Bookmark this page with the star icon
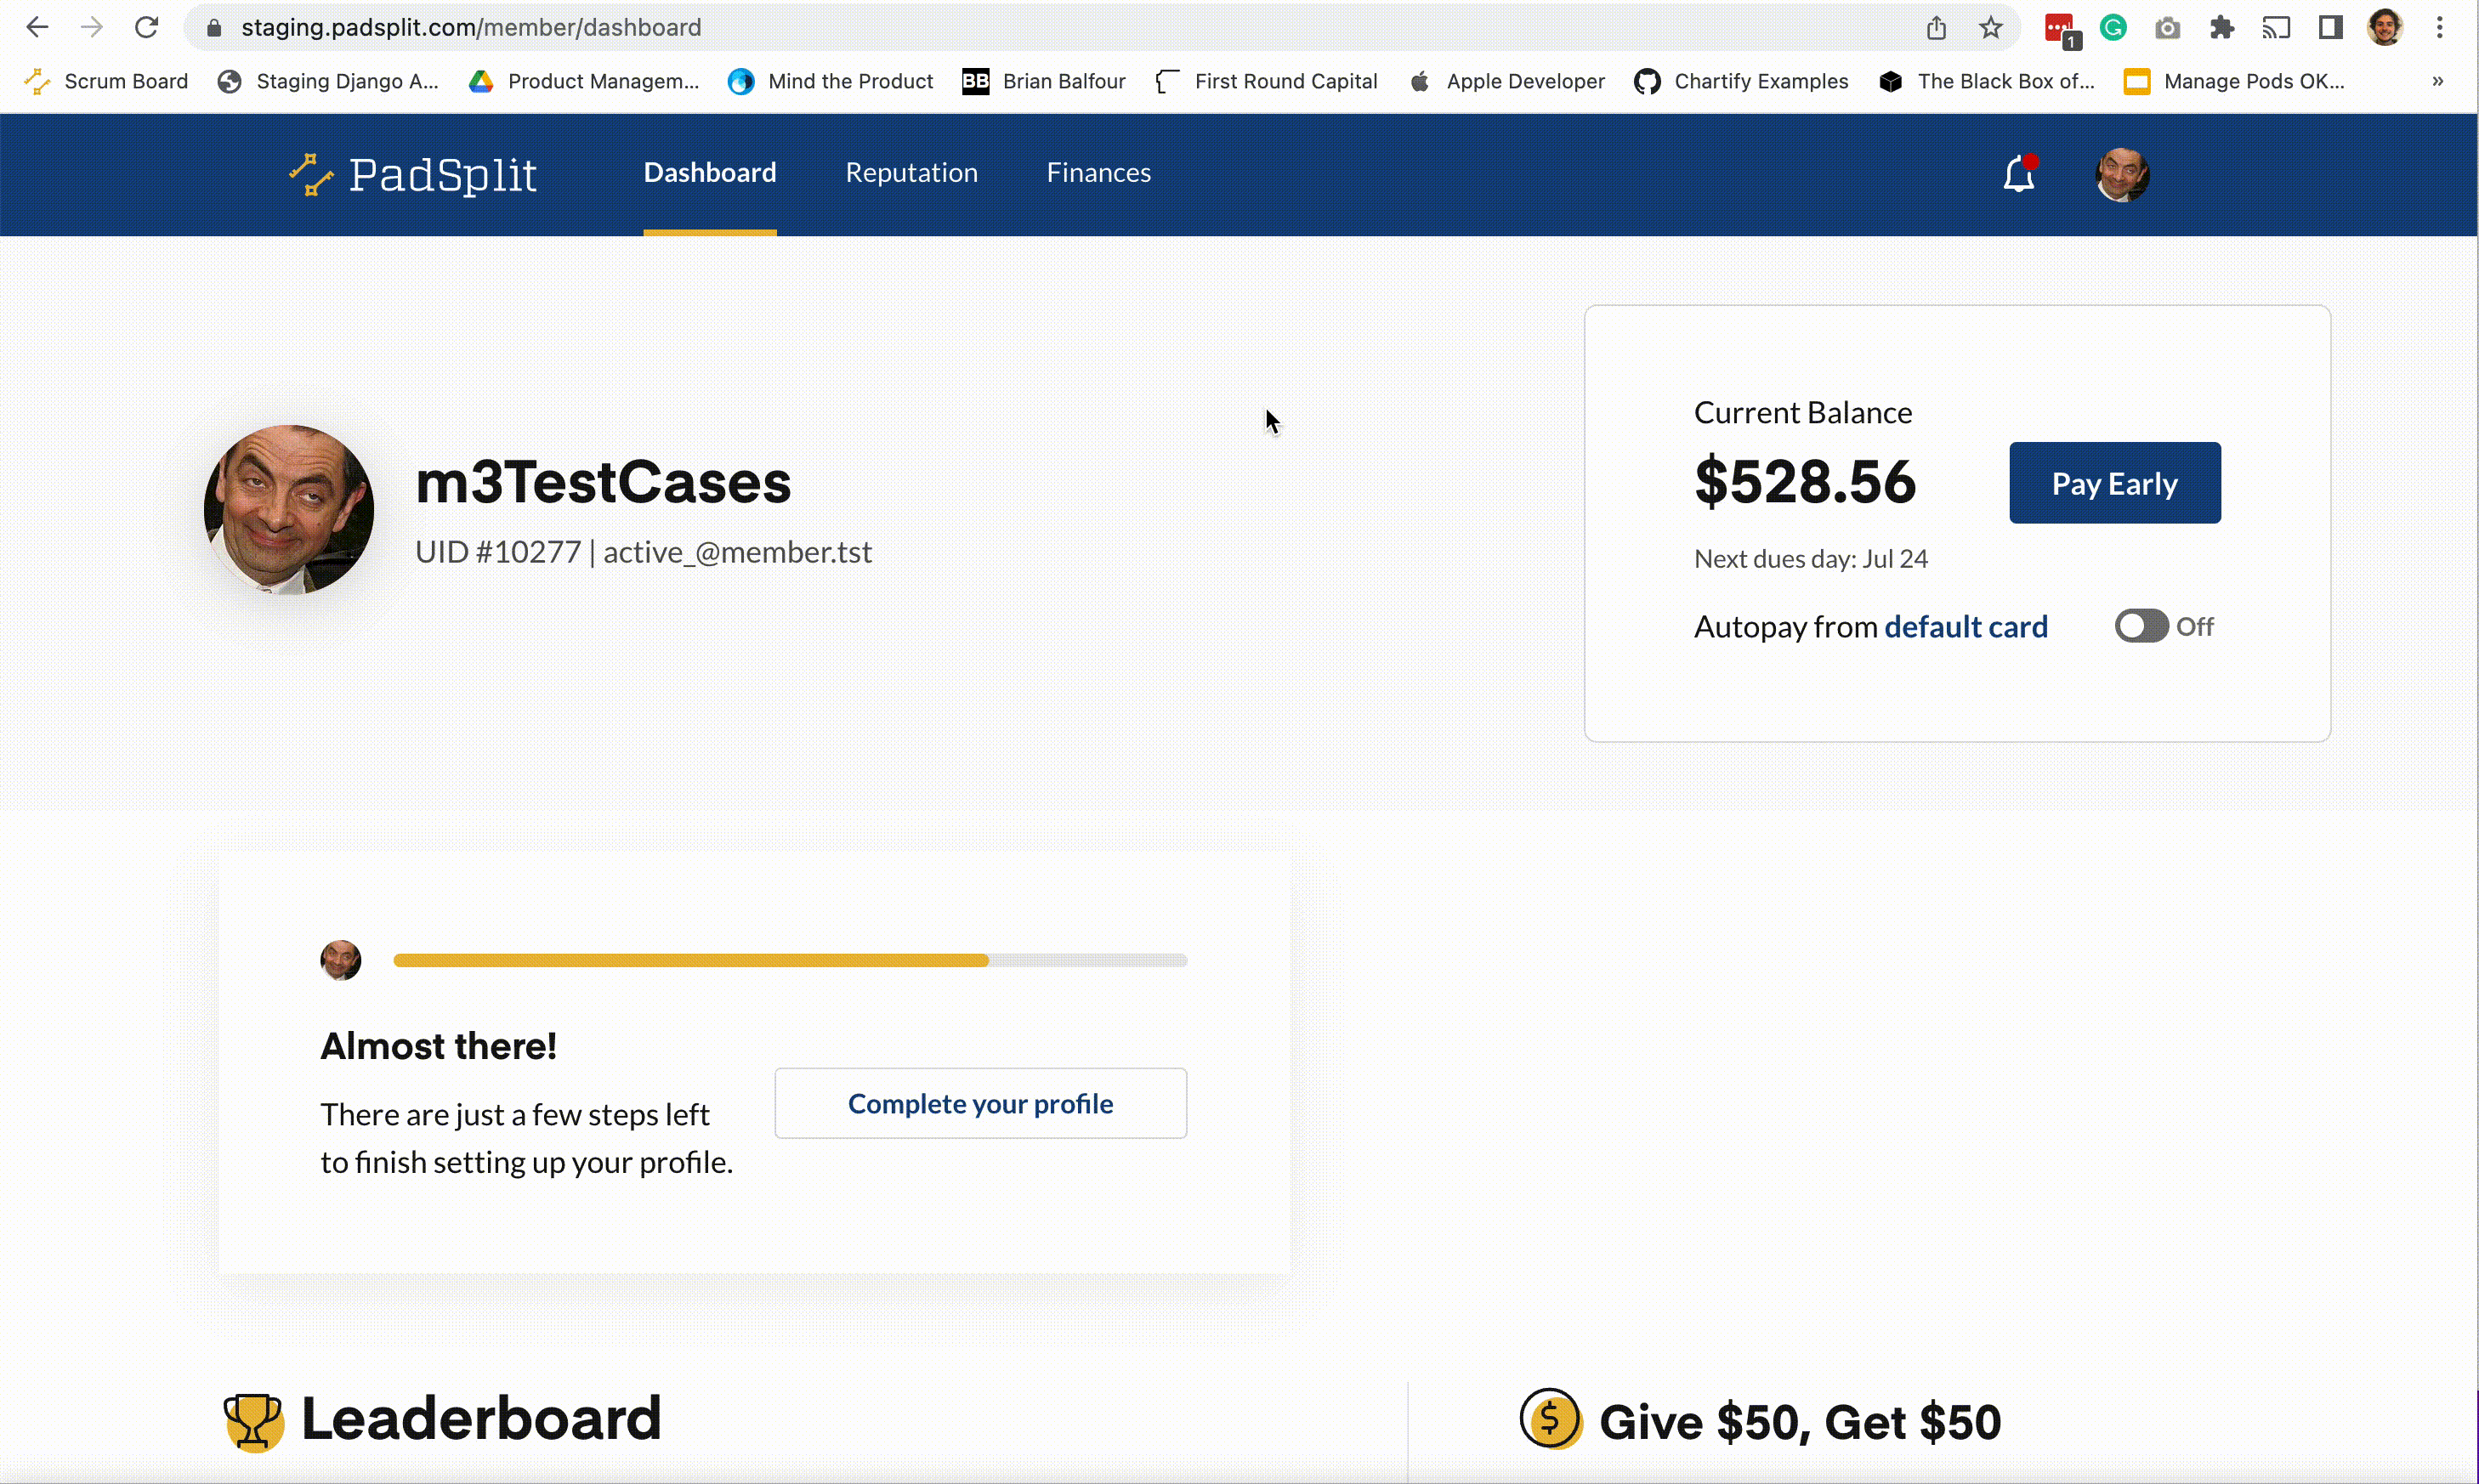 [x=1990, y=28]
